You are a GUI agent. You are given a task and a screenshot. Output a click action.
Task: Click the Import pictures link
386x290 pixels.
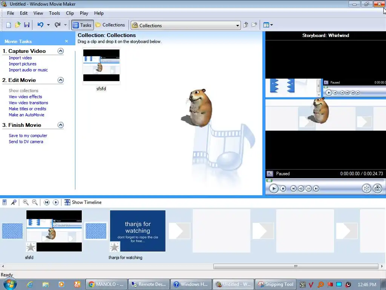22,64
